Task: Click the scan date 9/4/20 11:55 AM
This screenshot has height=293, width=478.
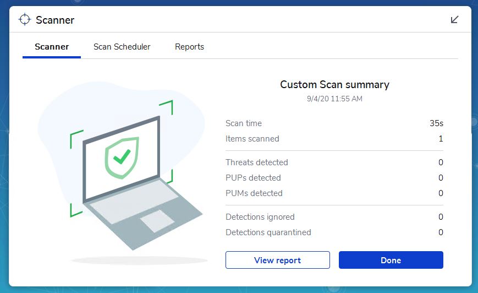Action: tap(334, 99)
